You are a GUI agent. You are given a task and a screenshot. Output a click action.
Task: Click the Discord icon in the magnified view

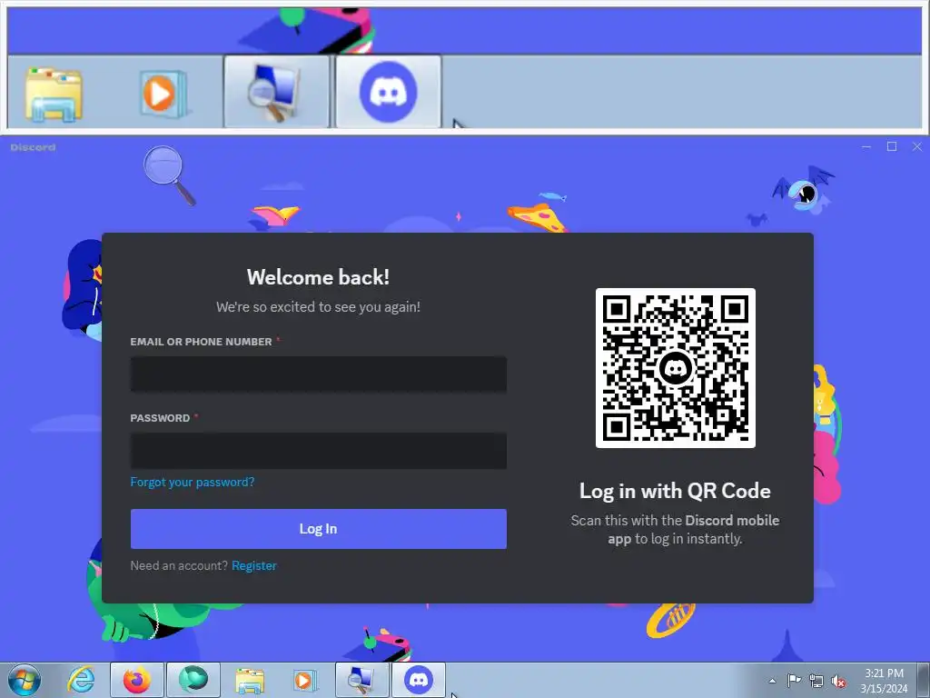[389, 92]
